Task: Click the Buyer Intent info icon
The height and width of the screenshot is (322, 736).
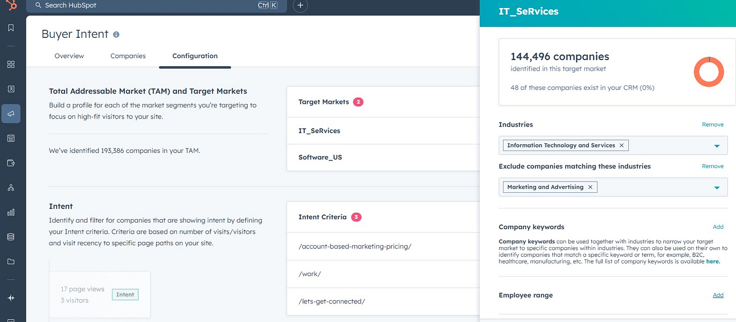Action: (x=116, y=34)
